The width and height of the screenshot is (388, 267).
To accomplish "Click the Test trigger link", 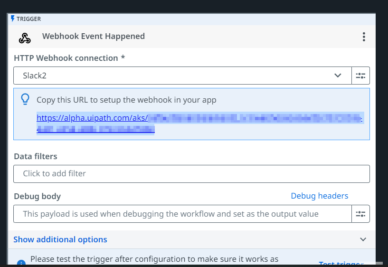I will [x=341, y=264].
